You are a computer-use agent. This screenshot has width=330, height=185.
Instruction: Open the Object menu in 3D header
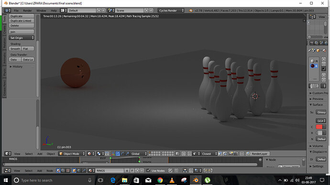[51, 153]
